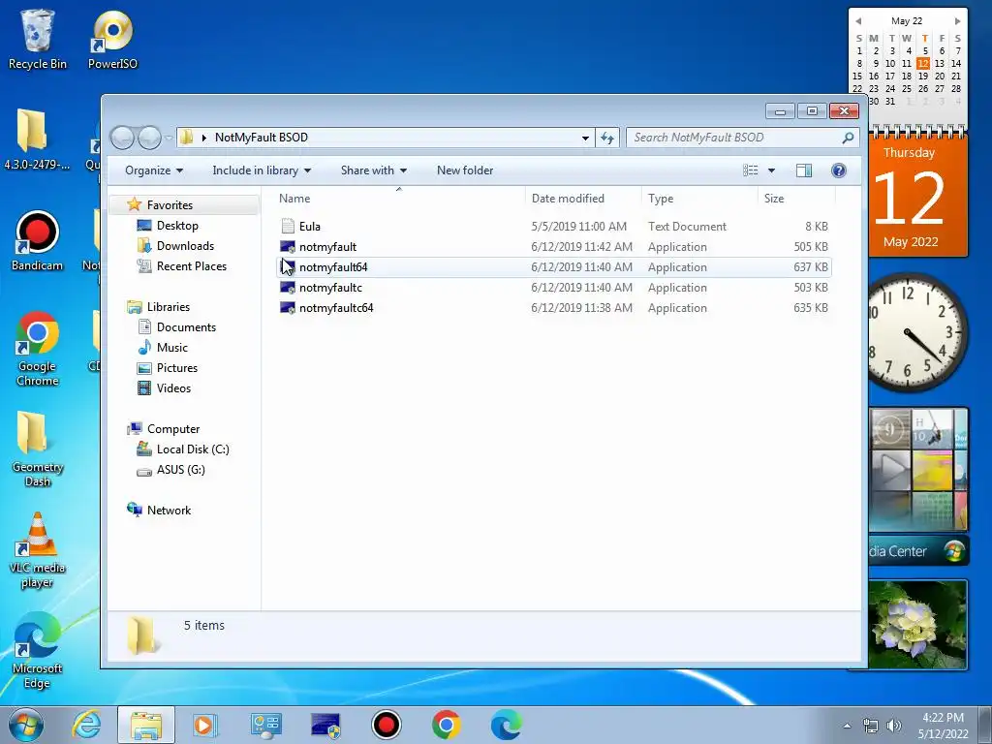Launch Microsoft Edge desktop shortcut
Screen dimensions: 992x744
click(38, 650)
